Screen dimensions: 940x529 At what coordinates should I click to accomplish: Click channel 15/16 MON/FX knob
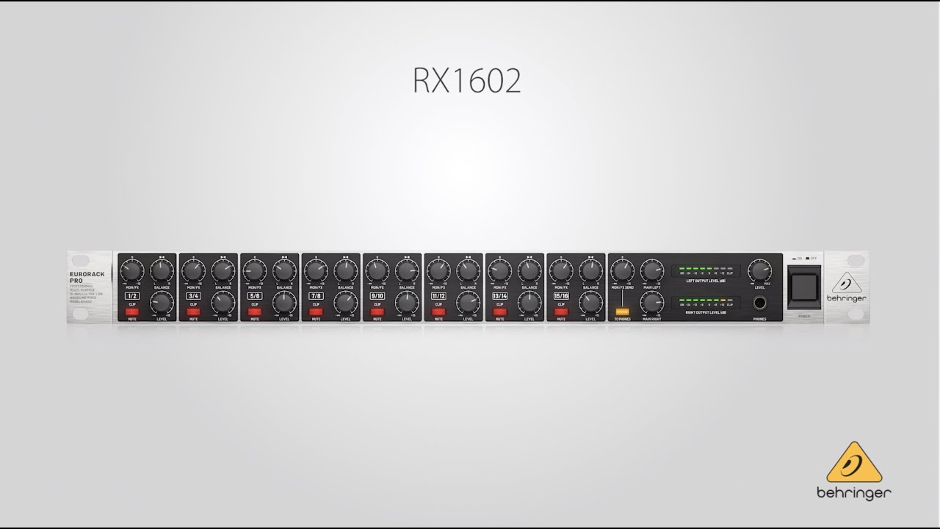[x=561, y=271]
